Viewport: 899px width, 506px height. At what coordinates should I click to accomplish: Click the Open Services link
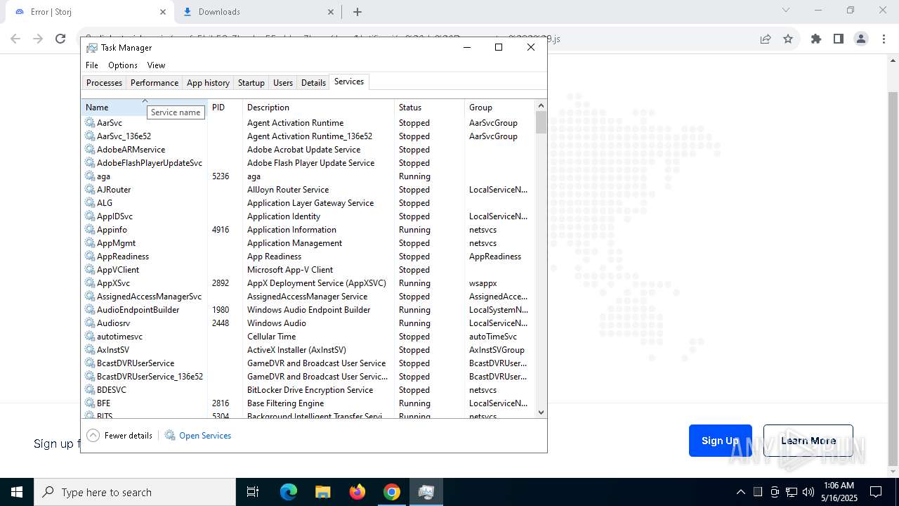(x=205, y=436)
